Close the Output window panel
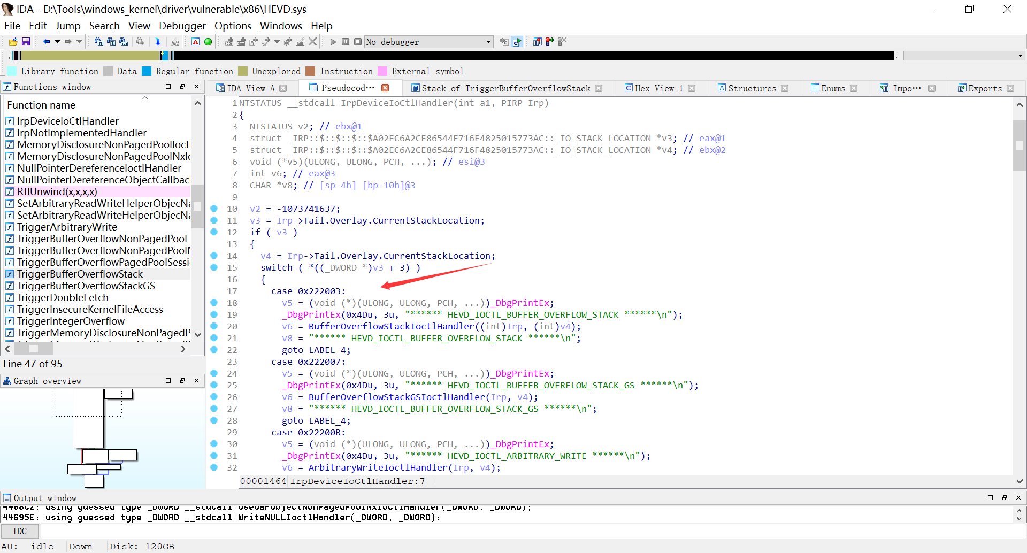 click(x=1018, y=497)
